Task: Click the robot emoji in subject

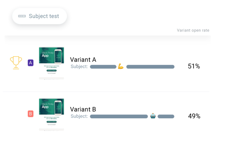Action: click(153, 116)
